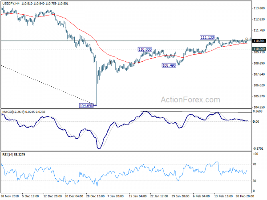Click the 15 Jan 04:00 time label

click(x=138, y=196)
